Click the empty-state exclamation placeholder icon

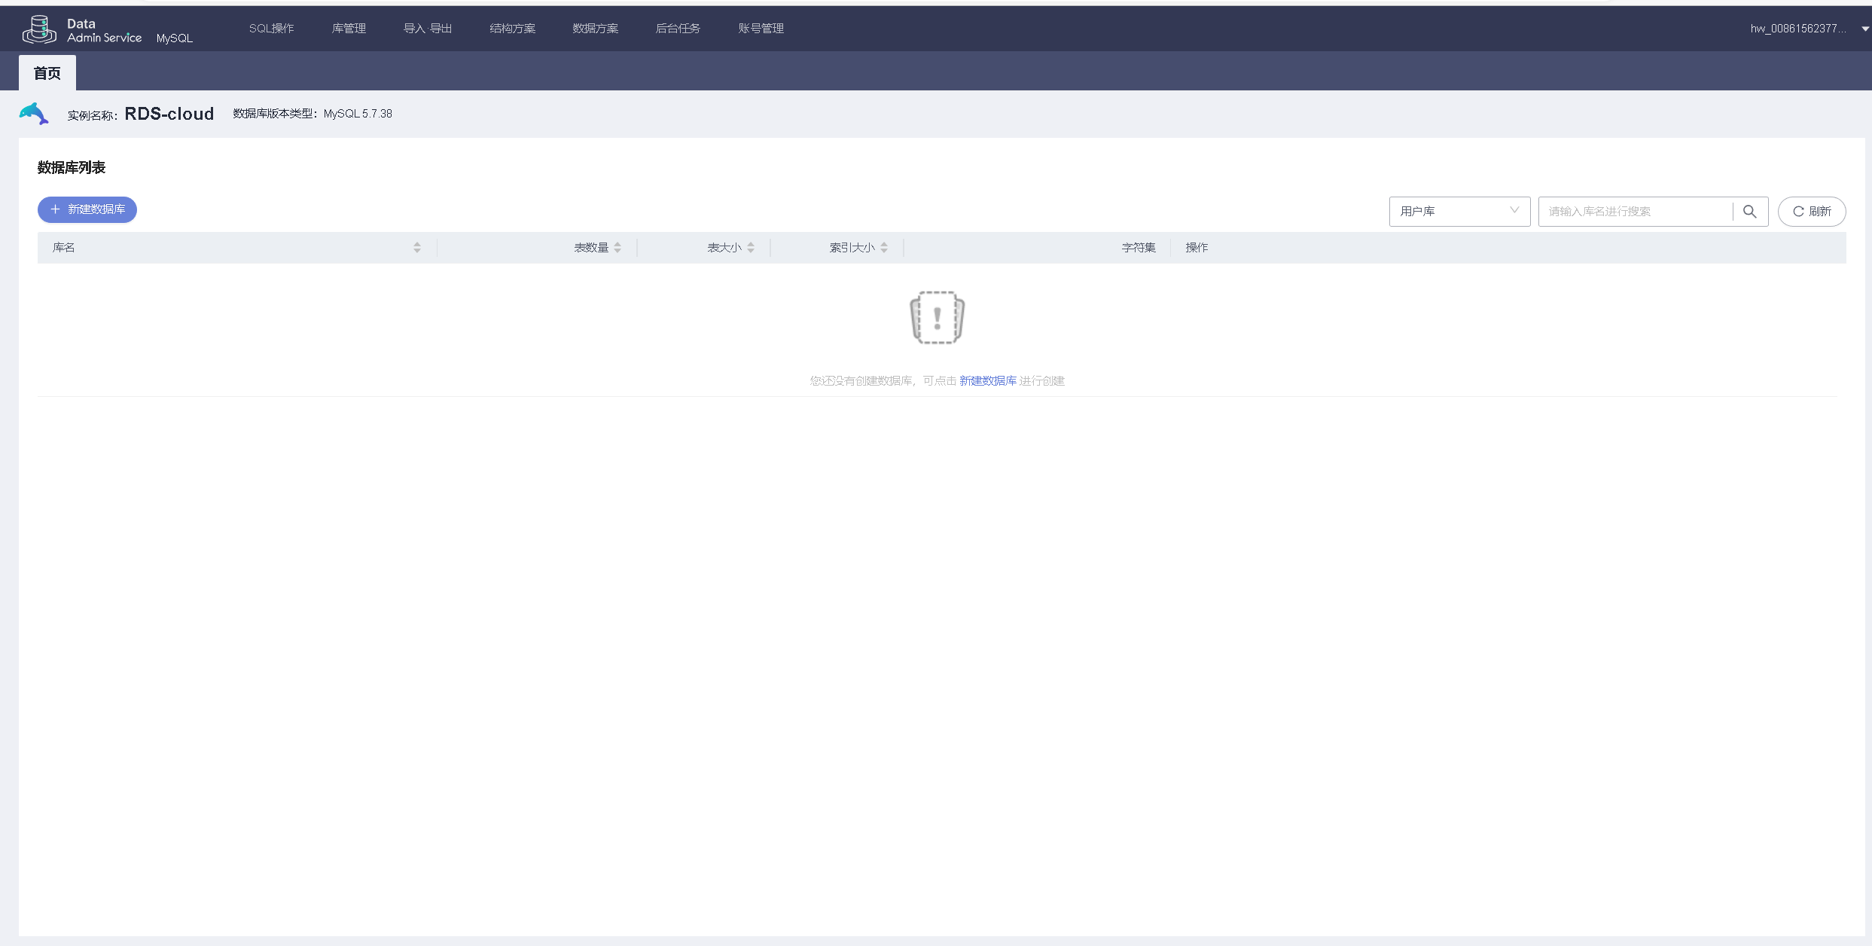937,318
